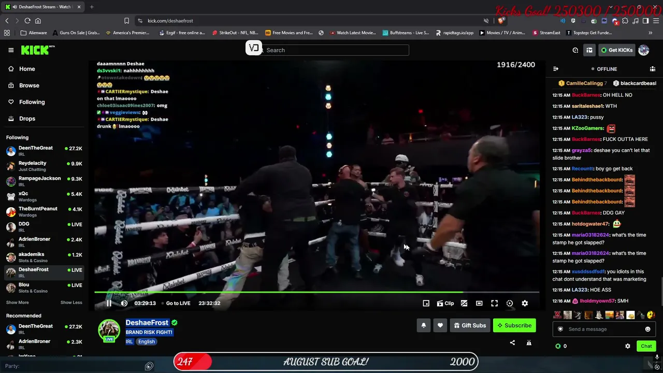Enter fullscreen video mode
The width and height of the screenshot is (663, 373).
[x=494, y=304]
